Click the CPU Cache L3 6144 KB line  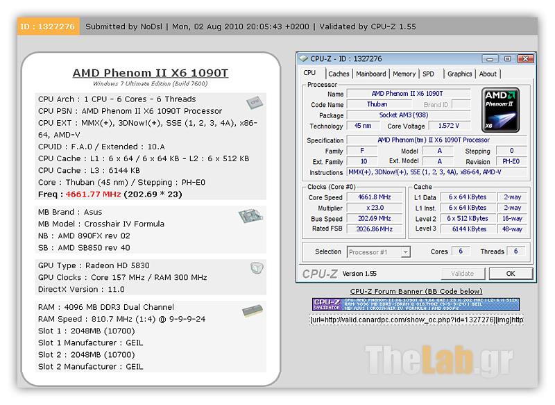pyautogui.click(x=89, y=170)
